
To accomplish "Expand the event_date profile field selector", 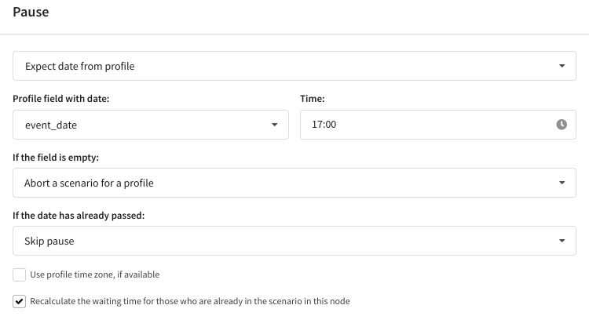I will [x=151, y=125].
